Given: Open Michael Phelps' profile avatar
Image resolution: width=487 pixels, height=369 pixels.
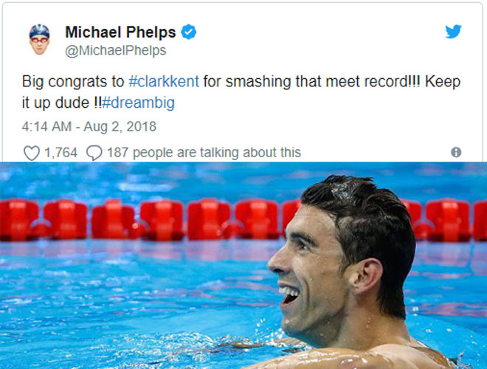Looking at the screenshot, I should click(x=39, y=40).
